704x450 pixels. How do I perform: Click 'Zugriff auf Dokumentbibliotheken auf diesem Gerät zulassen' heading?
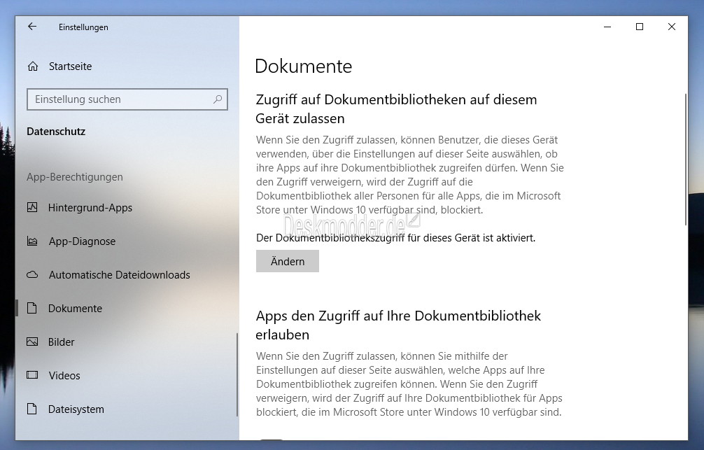coord(397,108)
